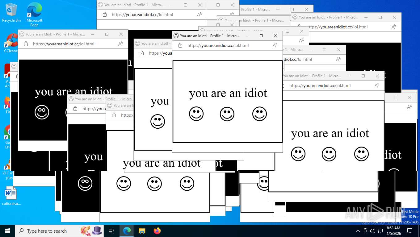The height and width of the screenshot is (237, 420).
Task: Click Read aloud icon in black window beside CCleaner
Action: click(120, 44)
